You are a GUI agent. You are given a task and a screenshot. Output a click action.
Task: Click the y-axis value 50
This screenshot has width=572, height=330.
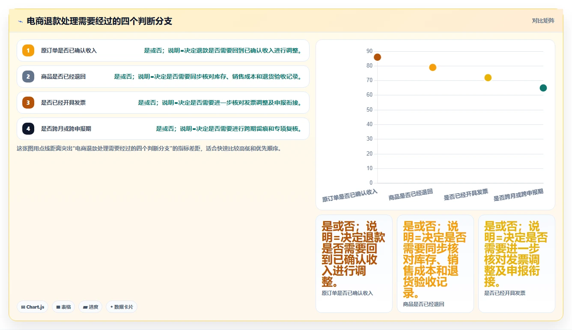[x=369, y=109]
